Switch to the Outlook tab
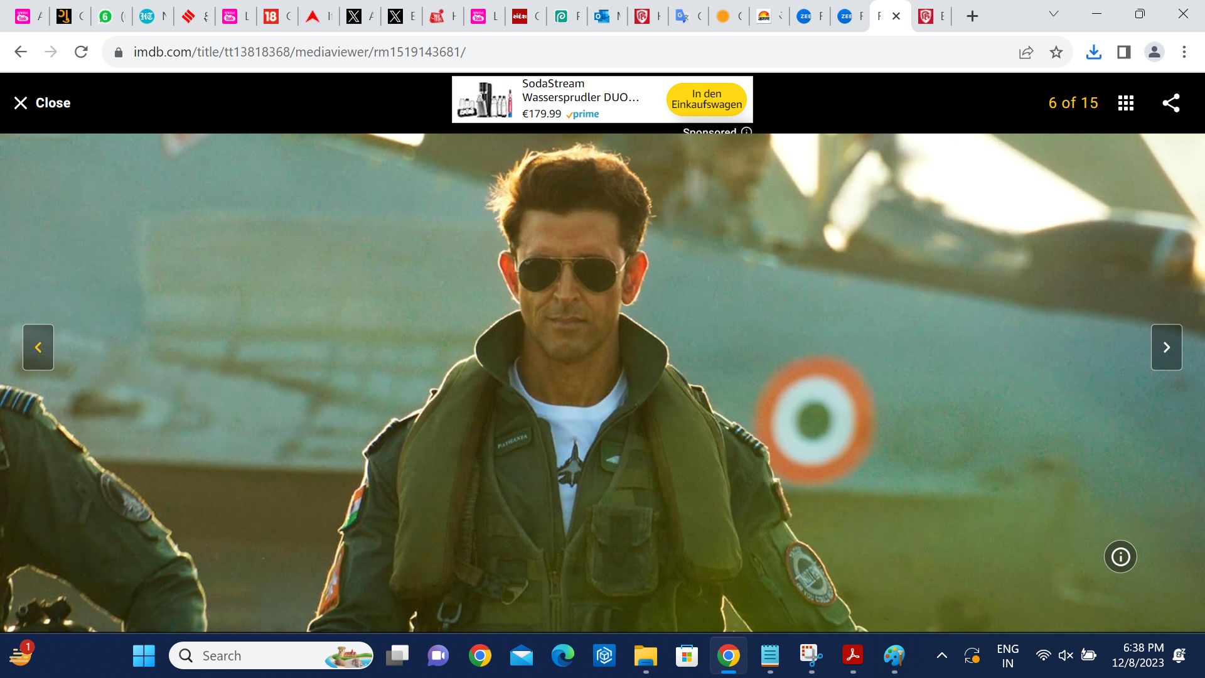Screen dimensions: 1205x678 (x=609, y=16)
